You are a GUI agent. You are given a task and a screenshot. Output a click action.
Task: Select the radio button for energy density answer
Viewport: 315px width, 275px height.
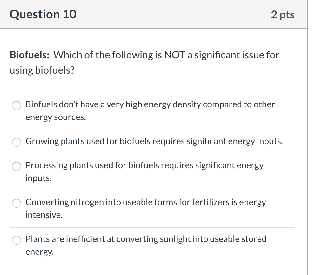[x=16, y=105]
